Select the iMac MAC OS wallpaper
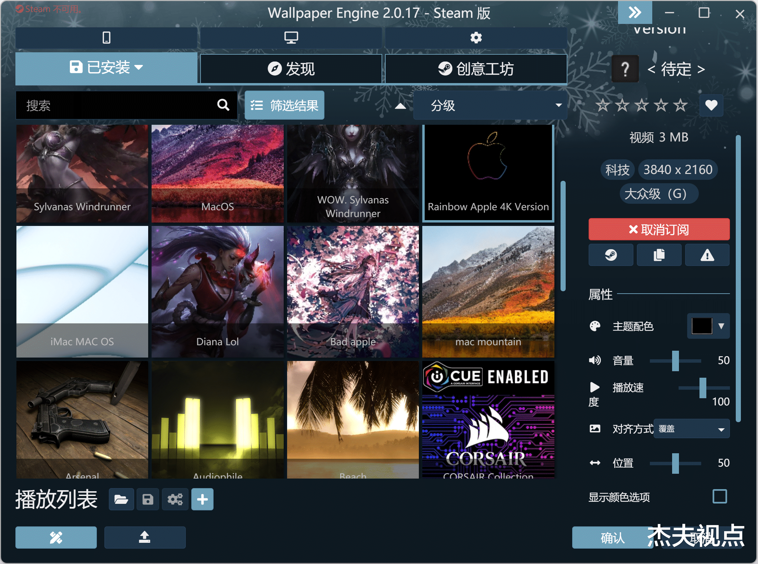Viewport: 758px width, 564px height. point(82,292)
